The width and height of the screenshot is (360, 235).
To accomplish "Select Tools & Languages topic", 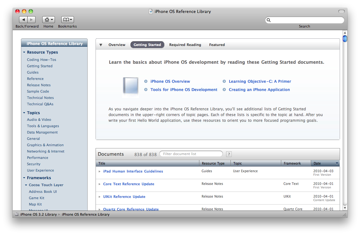I will pos(43,126).
